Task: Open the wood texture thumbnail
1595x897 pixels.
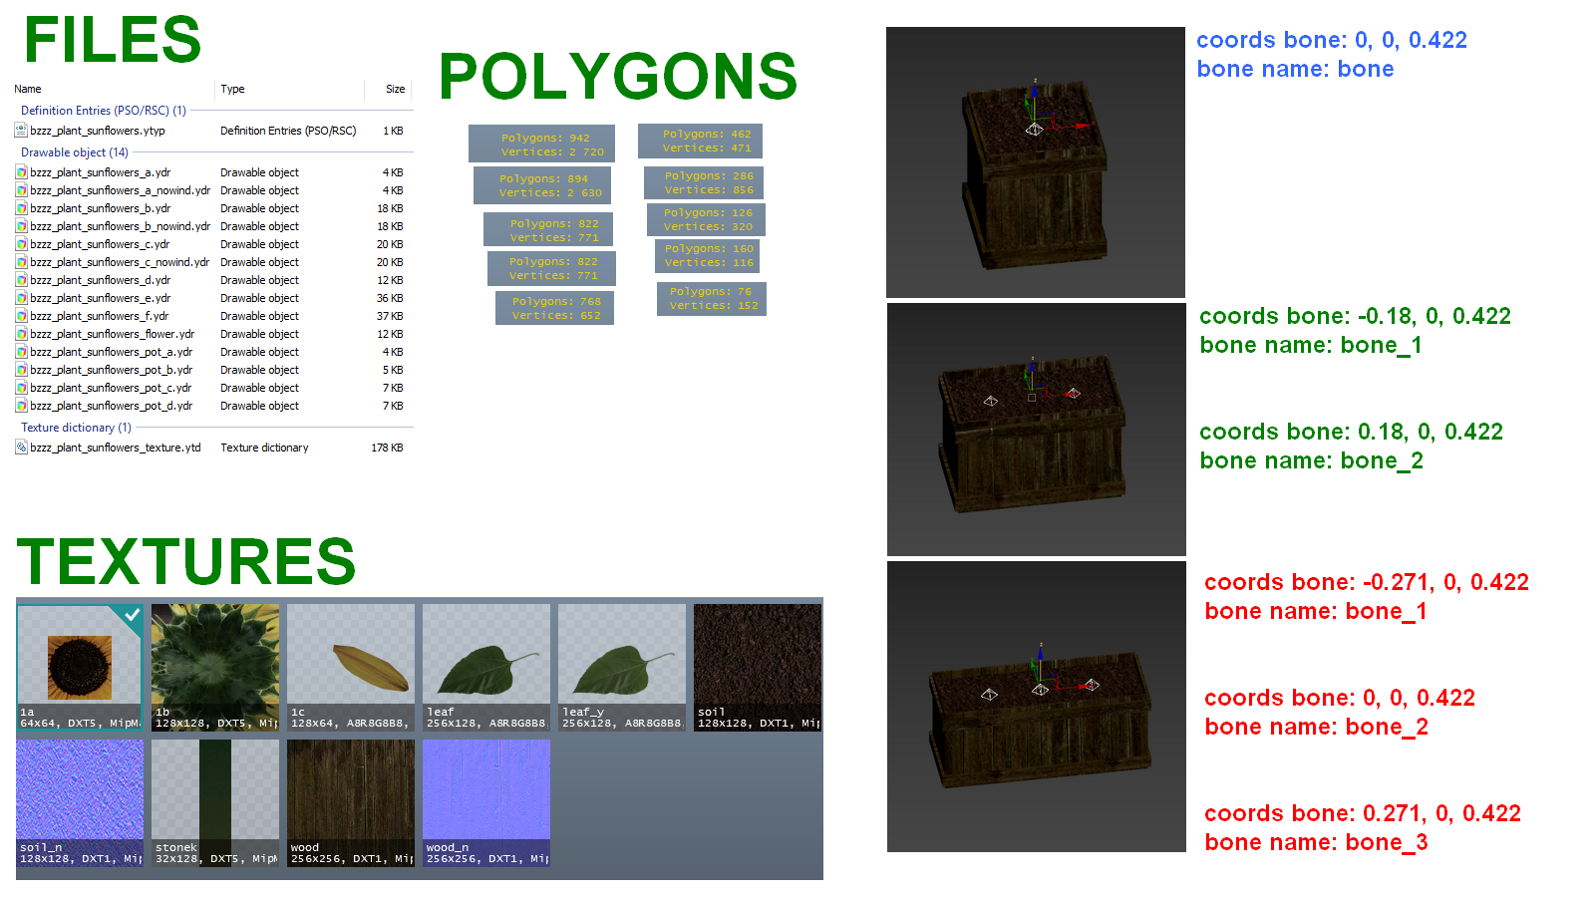Action: 351,803
